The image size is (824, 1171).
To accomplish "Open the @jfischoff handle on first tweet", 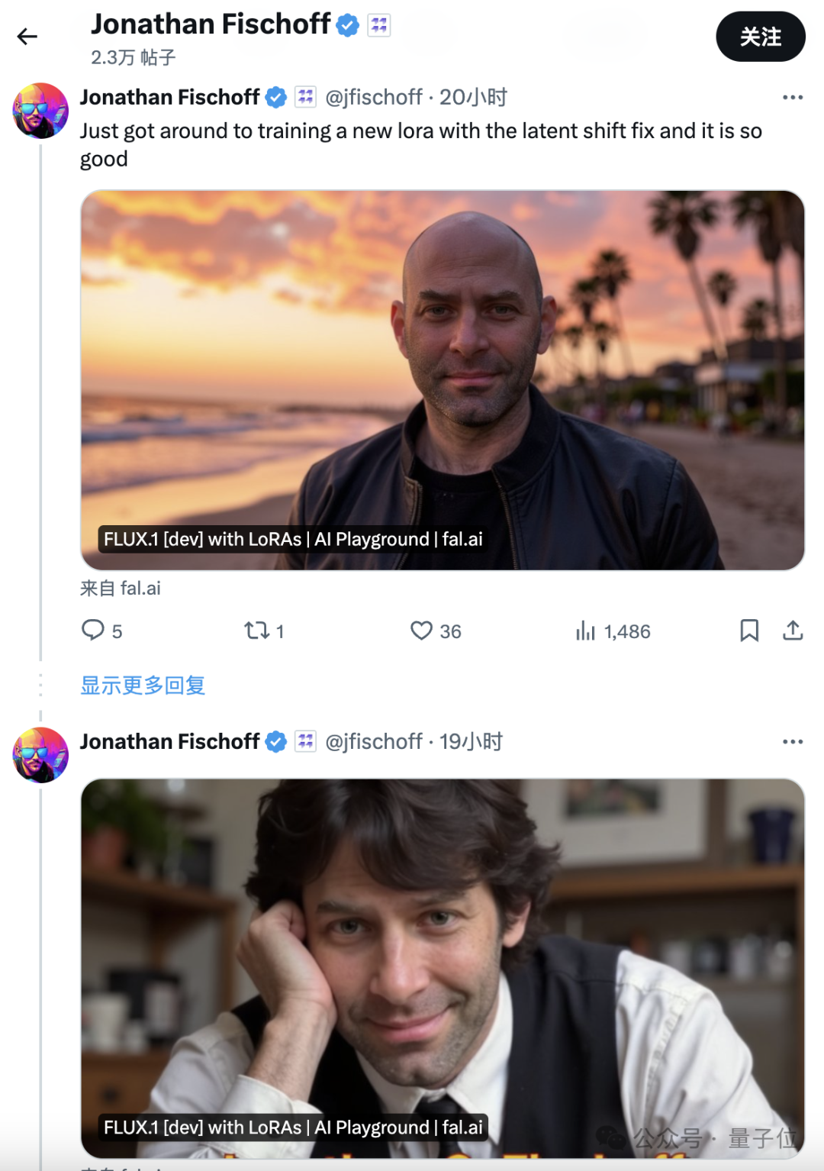I will [x=374, y=98].
